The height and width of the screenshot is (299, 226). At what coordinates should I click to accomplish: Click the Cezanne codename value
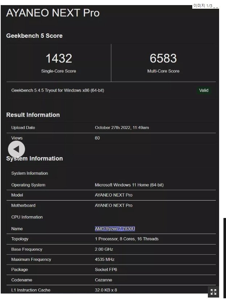103,280
